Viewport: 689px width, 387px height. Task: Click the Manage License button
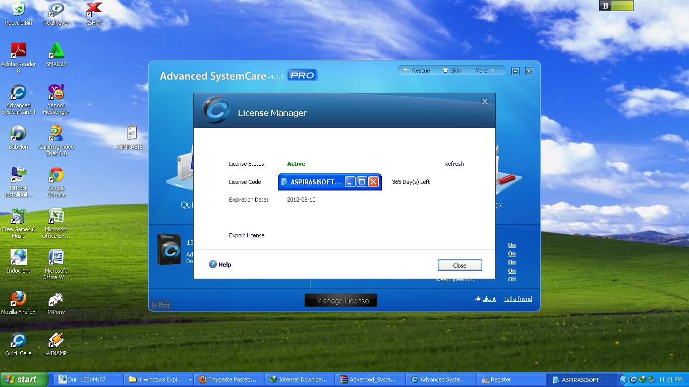click(x=341, y=300)
